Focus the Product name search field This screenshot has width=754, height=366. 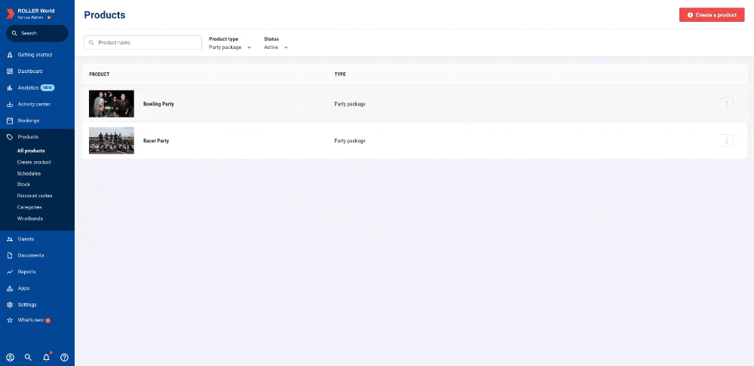(x=143, y=42)
